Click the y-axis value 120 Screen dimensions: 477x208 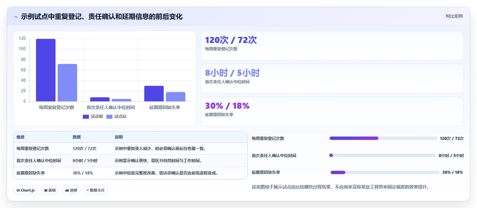pyautogui.click(x=22, y=39)
